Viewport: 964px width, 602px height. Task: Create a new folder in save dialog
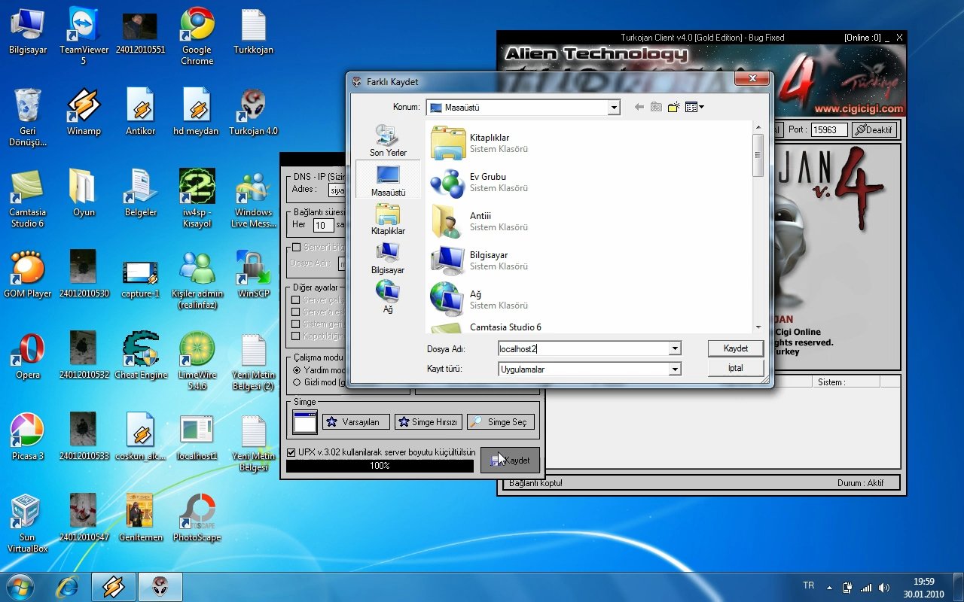pos(674,108)
